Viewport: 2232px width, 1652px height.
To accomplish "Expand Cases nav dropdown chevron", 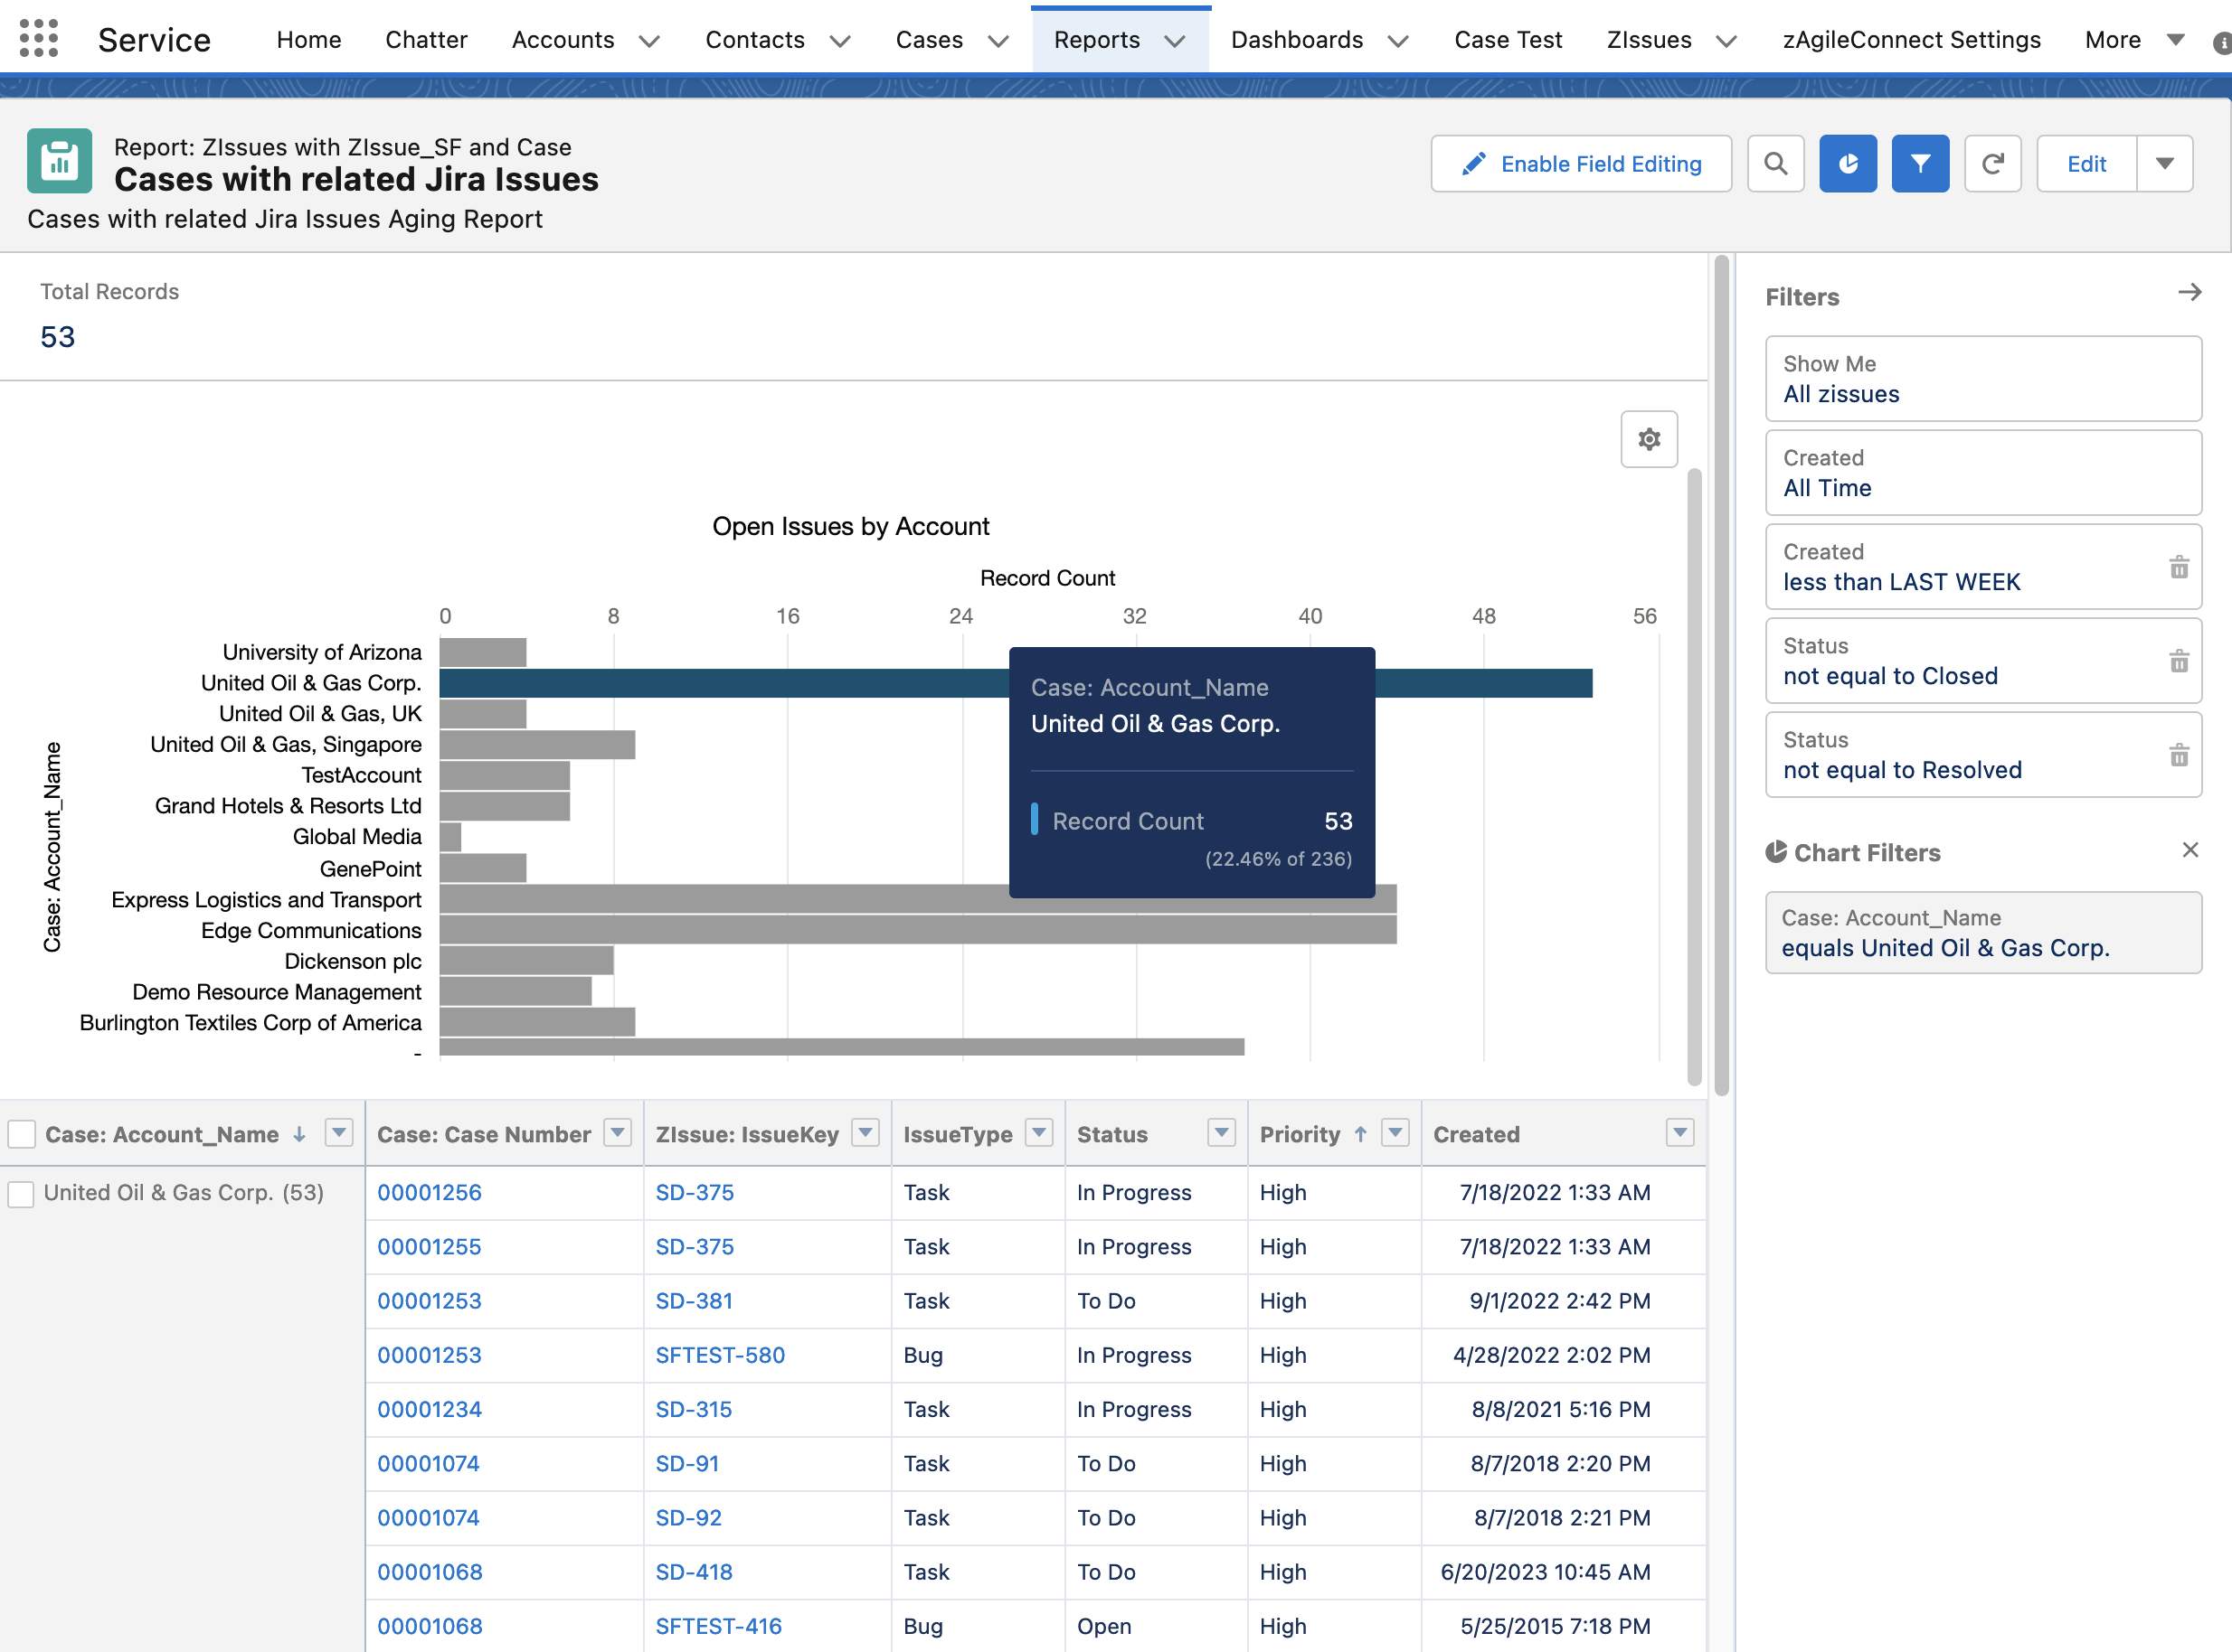I will [998, 41].
